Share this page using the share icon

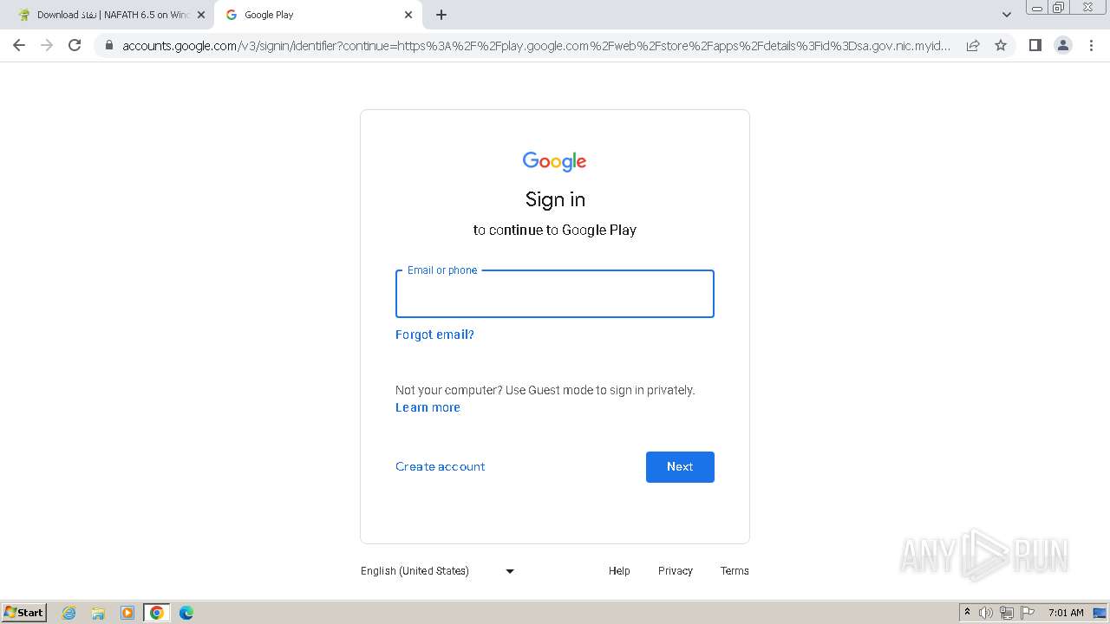point(973,45)
